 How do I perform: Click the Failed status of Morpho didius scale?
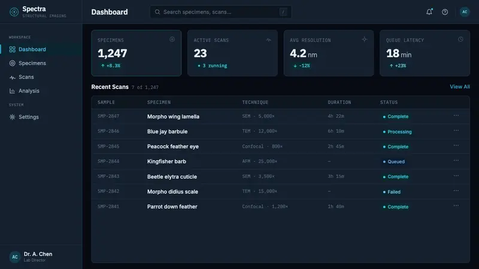pyautogui.click(x=392, y=192)
